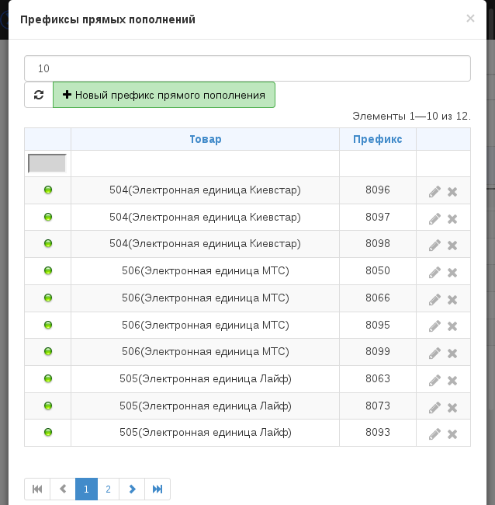Select page 2 in pagination

tap(108, 489)
